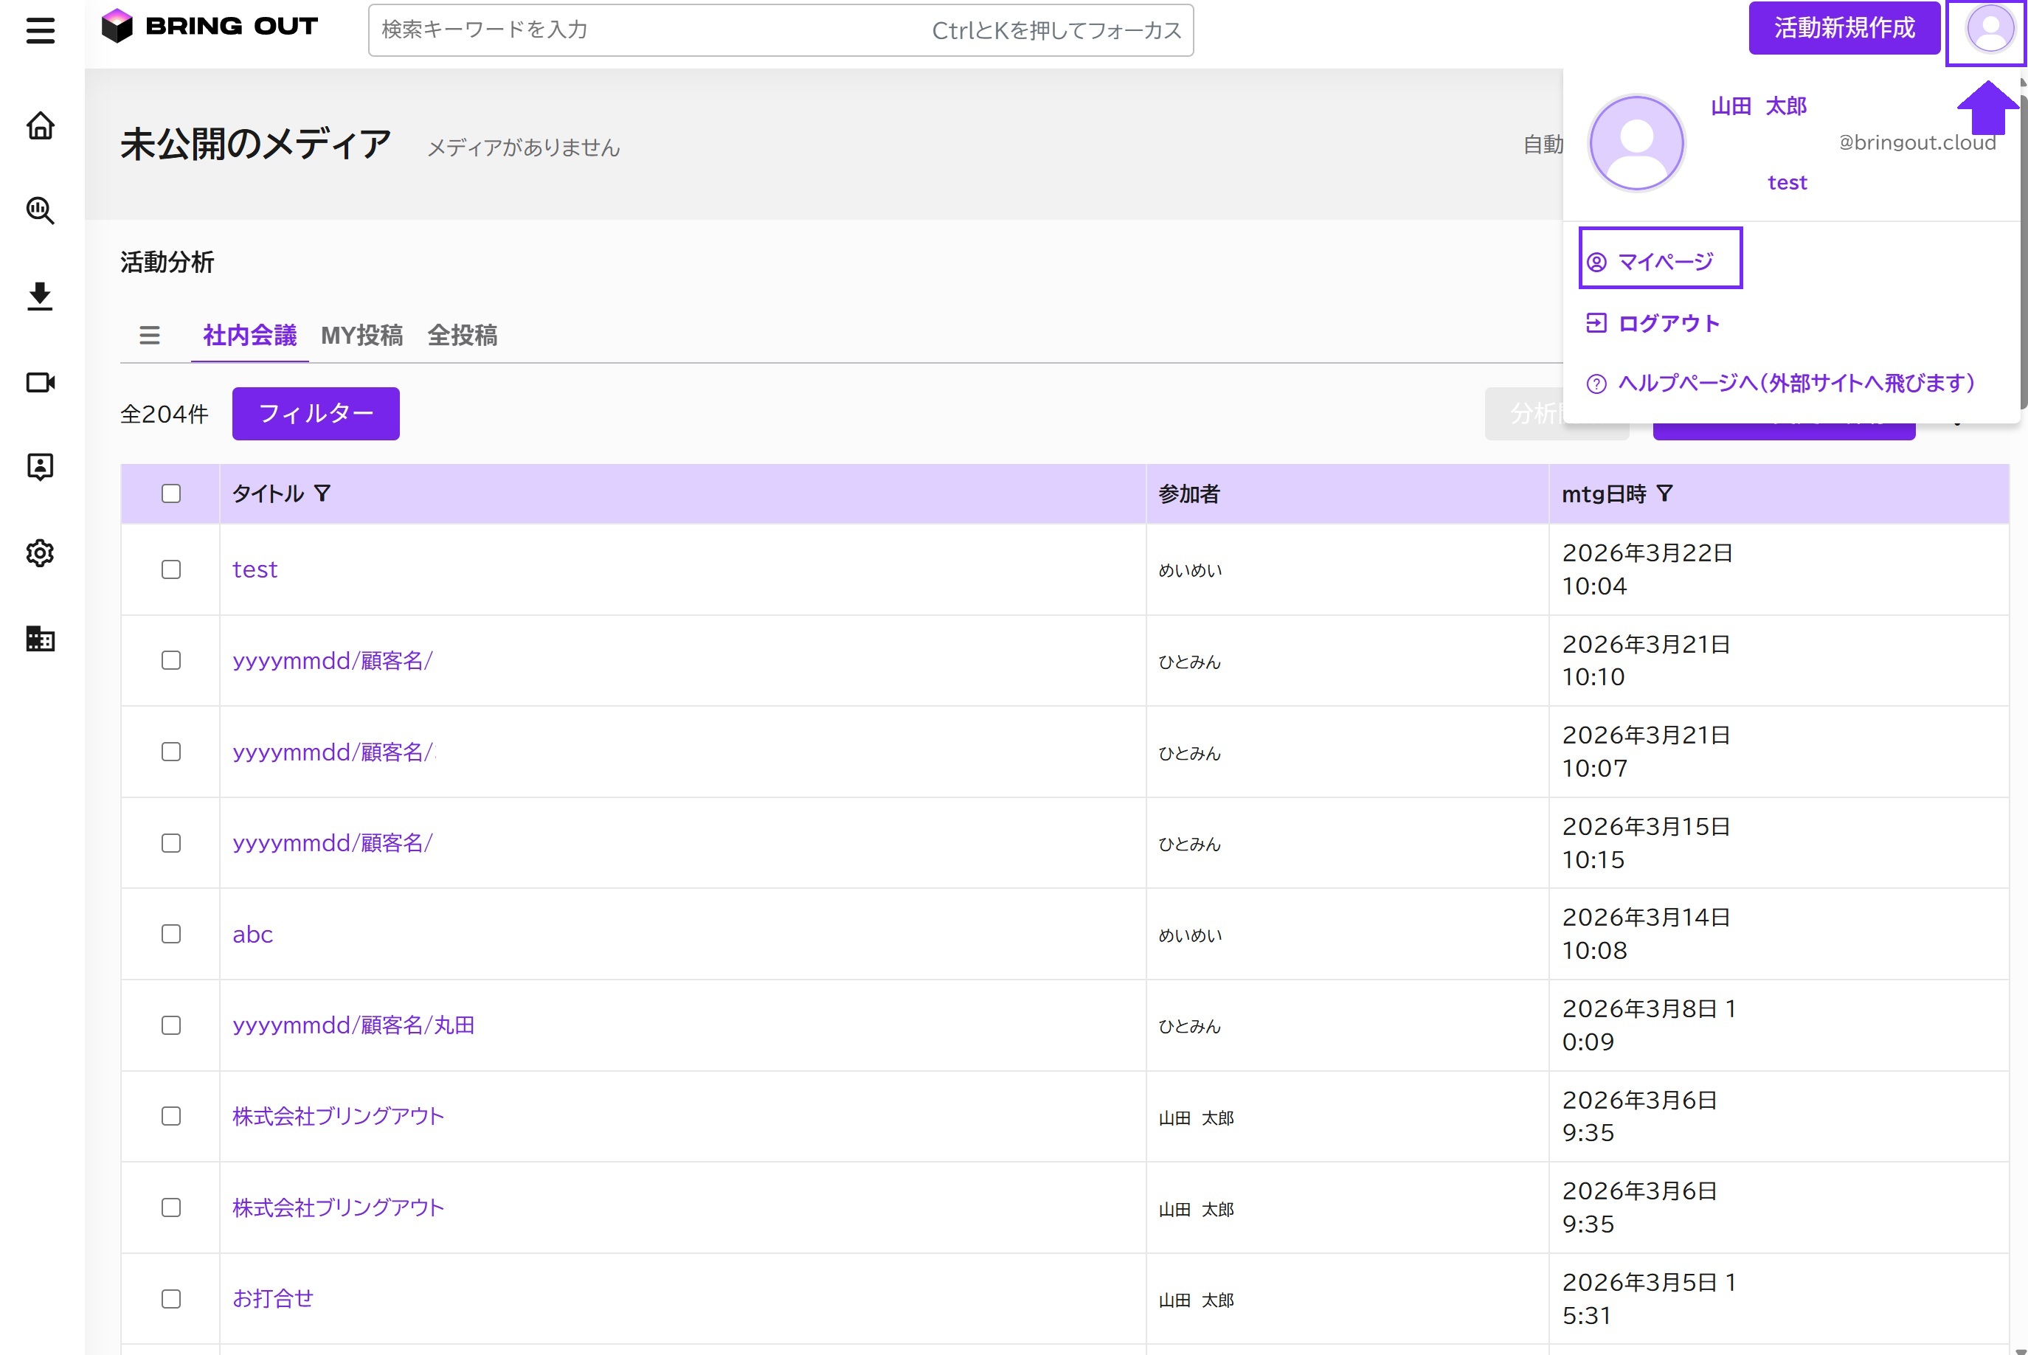Open the video camera sidebar icon
Screen dimensions: 2028x1355
tap(40, 382)
